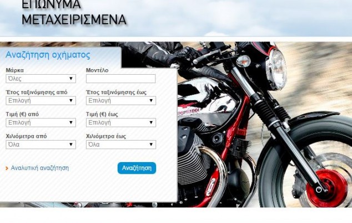Click the arrow of Χιλιόμετρα από dropdown
352x223 pixels.
tap(71, 144)
